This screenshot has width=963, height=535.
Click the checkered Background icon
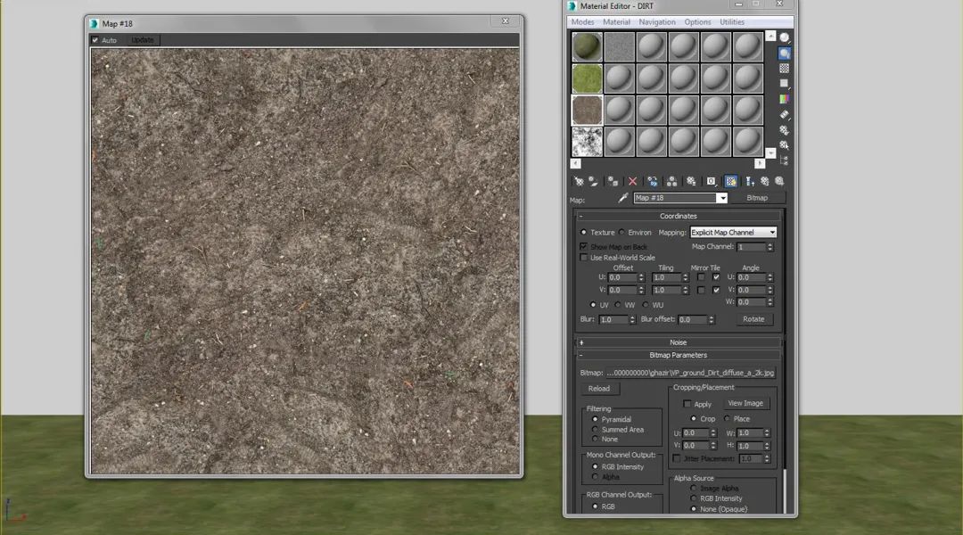pyautogui.click(x=784, y=69)
